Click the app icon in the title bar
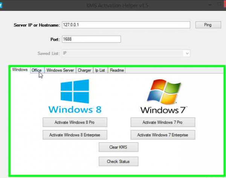This screenshot has height=178, width=226. pyautogui.click(x=1, y=6)
